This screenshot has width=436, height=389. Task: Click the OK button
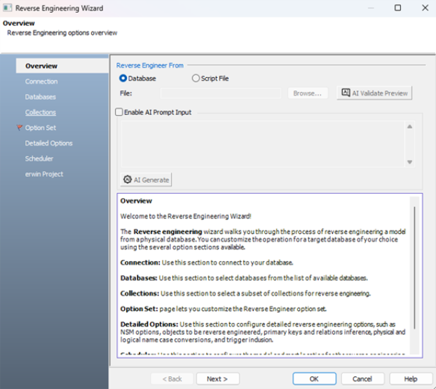point(314,378)
